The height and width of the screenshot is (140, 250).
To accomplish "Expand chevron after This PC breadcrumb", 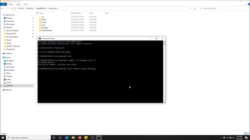I will coord(25,9).
